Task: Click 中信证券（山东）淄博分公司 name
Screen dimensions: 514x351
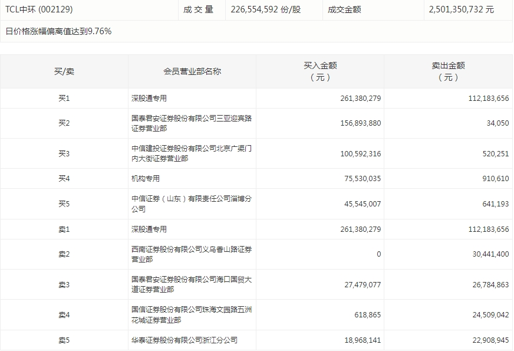Action: [192, 204]
